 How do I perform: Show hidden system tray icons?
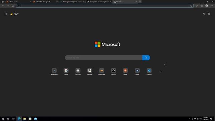(190, 119)
